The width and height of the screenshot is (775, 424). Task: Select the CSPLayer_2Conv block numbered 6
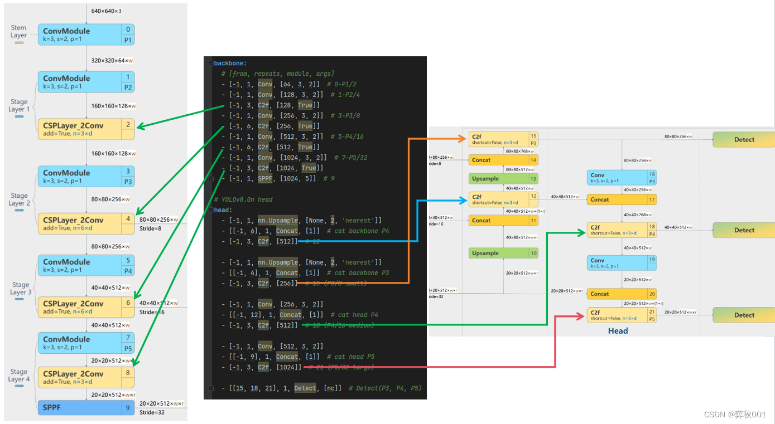86,307
